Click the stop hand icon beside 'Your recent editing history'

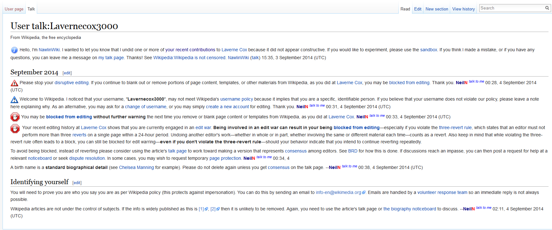[15, 129]
